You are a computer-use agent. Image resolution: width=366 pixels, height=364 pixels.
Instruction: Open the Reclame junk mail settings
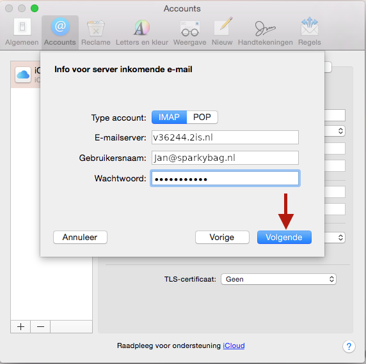point(96,32)
